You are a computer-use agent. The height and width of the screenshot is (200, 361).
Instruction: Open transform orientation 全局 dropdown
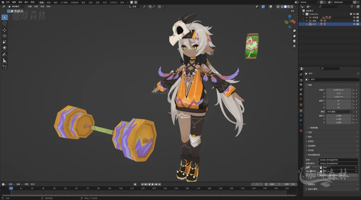point(135,7)
